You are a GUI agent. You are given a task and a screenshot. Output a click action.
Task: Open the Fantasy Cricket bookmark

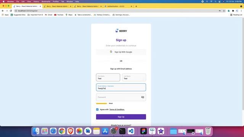pos(102,15)
